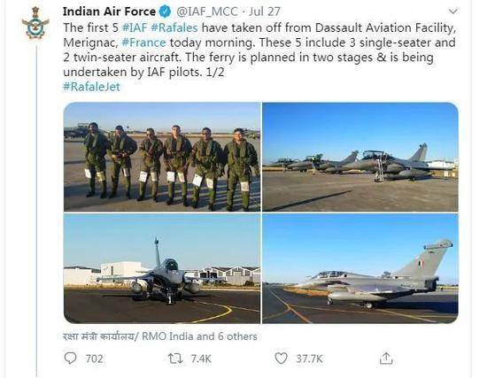Click the 37.7K likes count

309,359
